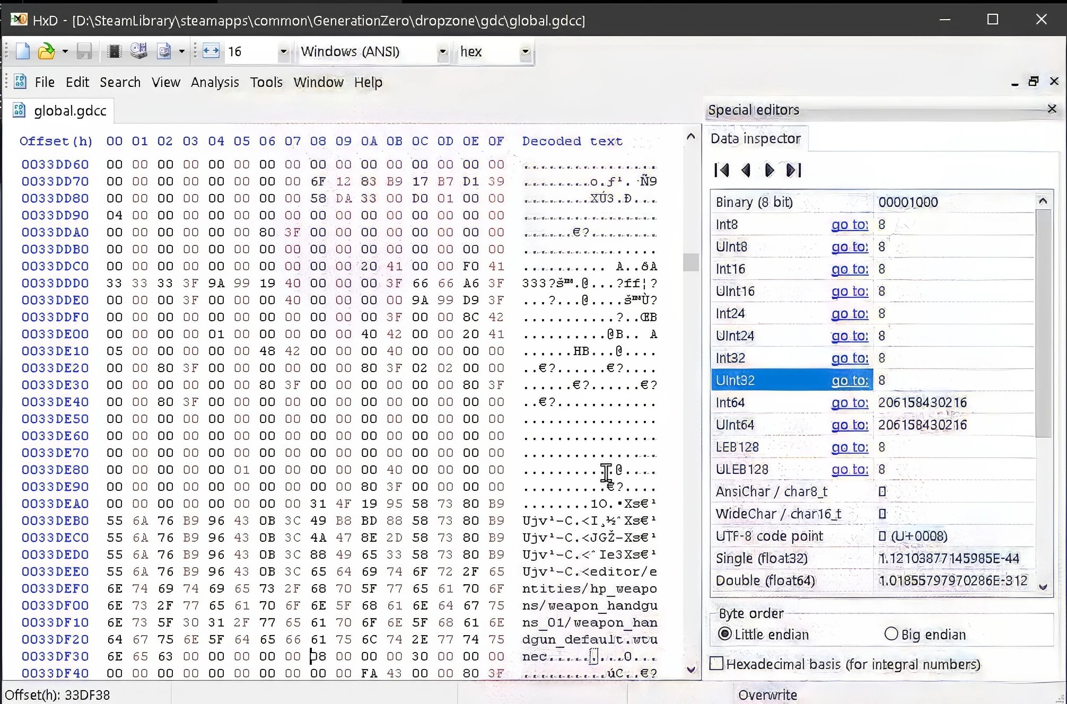
Task: Click the Overwrite mode status indicator
Action: tap(767, 695)
